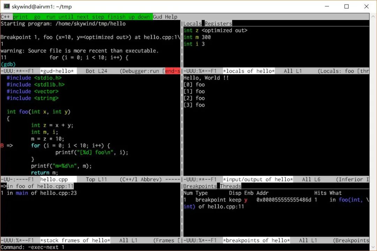Viewport: 377px width, 251px height.
Task: Click the Hits column header
Action: pos(320,193)
